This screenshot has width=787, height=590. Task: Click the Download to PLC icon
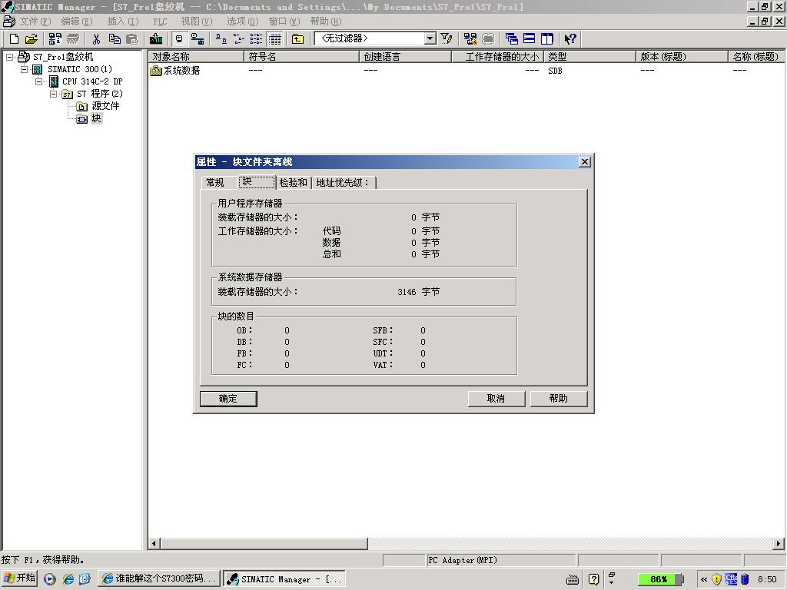click(x=156, y=38)
